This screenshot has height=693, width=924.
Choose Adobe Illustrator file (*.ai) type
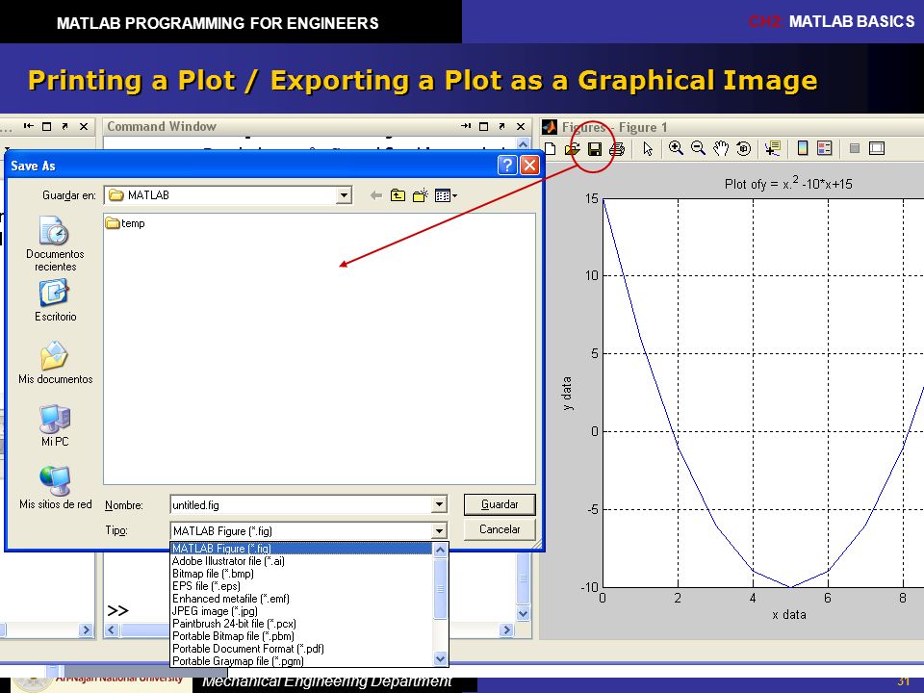(301, 561)
